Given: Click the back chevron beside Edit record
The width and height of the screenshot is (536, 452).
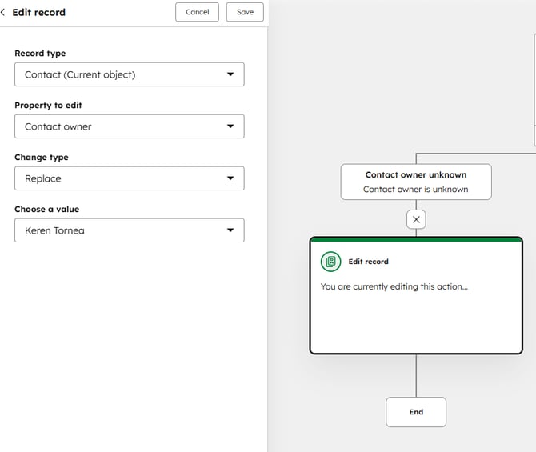Looking at the screenshot, I should [x=4, y=13].
